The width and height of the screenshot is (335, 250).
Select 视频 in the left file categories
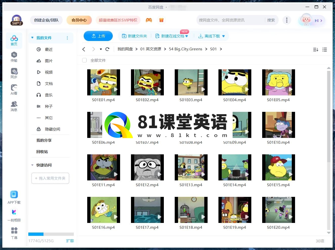[49, 72]
